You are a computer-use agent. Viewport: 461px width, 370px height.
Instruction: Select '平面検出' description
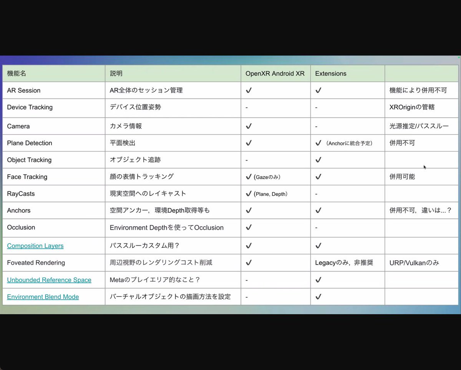123,143
